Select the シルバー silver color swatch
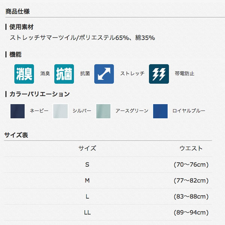The image size is (225, 225). (60, 111)
